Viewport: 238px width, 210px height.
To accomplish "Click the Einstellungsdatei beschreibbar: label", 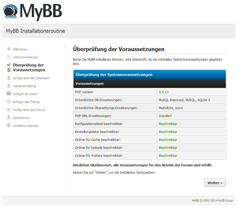I will [x=97, y=132].
